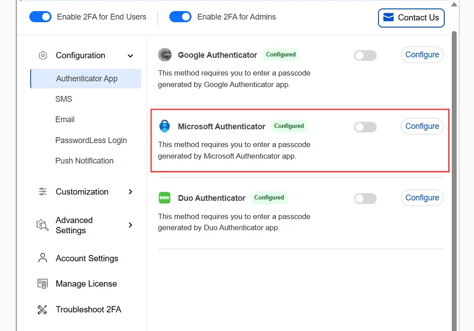Screen dimensions: 474x331
Task: Click the Account Settings person icon
Action: [43, 258]
